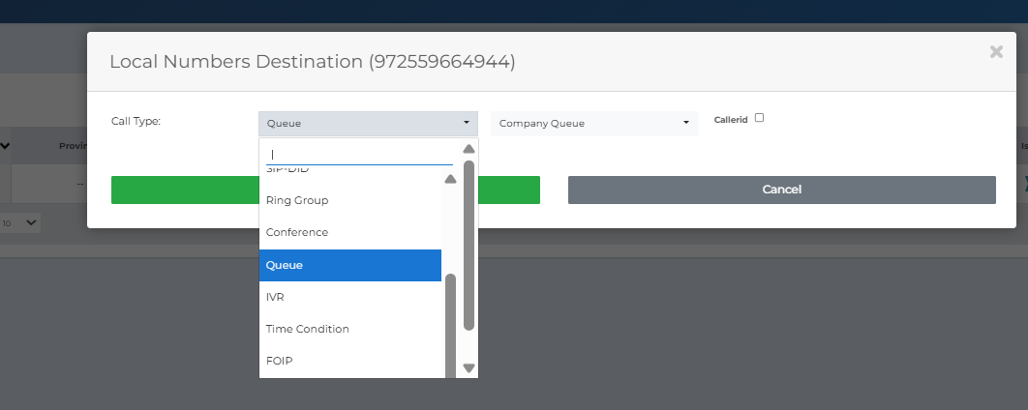Click the outer dropdown scrollbar thumb
Screen dimensions: 1028x410
point(469,245)
